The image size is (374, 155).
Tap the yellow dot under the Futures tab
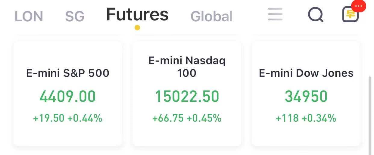[137, 28]
